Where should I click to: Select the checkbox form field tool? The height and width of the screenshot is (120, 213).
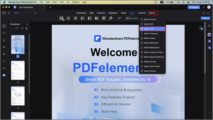(68, 18)
